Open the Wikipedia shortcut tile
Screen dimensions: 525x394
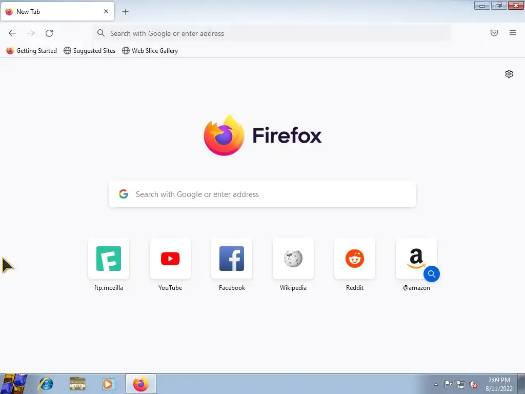coord(293,259)
